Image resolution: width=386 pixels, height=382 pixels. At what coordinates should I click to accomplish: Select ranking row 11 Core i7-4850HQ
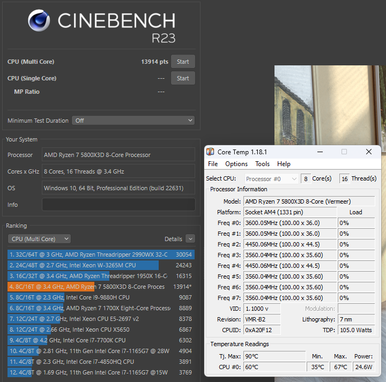[x=101, y=362]
